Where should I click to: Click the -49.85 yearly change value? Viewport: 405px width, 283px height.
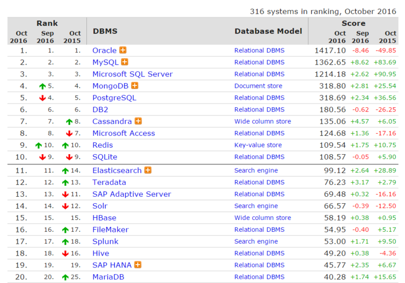tap(386, 51)
